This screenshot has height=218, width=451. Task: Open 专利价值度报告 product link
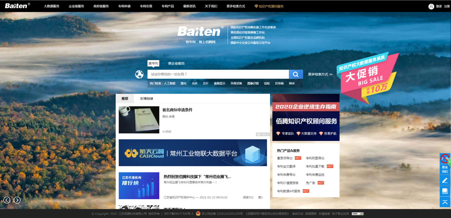point(288,183)
